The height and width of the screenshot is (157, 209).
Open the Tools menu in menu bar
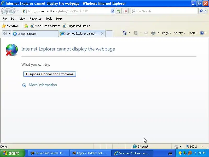click(x=49, y=19)
